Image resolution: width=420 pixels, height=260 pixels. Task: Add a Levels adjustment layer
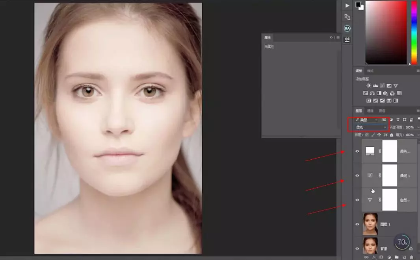coord(375,86)
